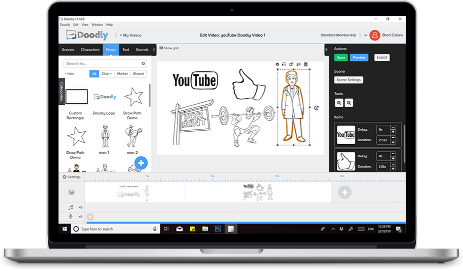Select the All filter
Screen dimensions: 463x271
click(94, 74)
